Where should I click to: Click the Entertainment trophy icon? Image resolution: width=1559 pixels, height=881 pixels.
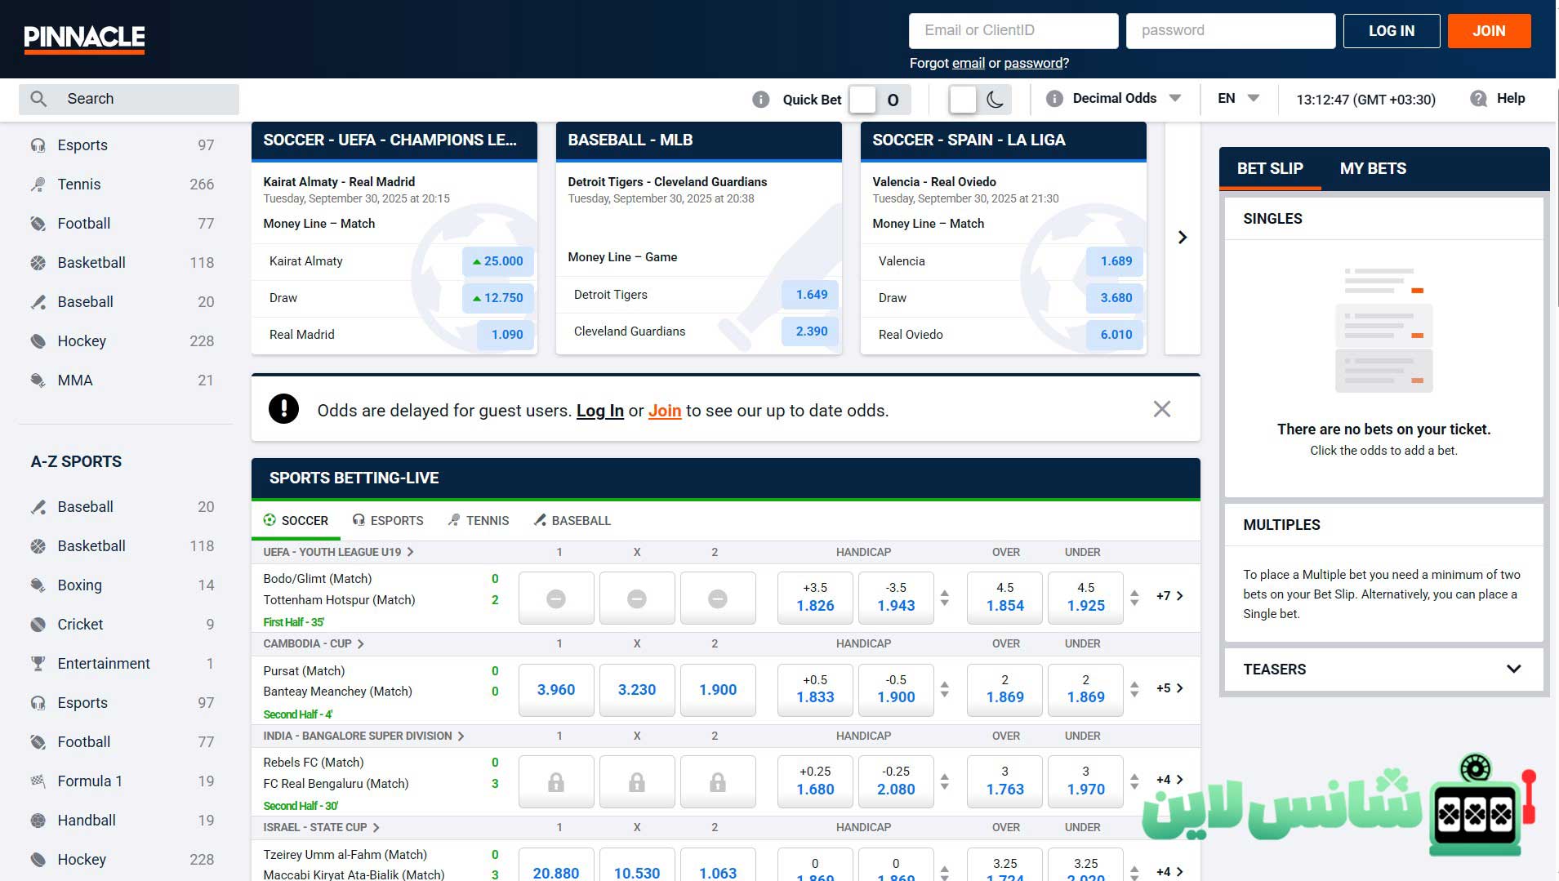pyautogui.click(x=38, y=664)
